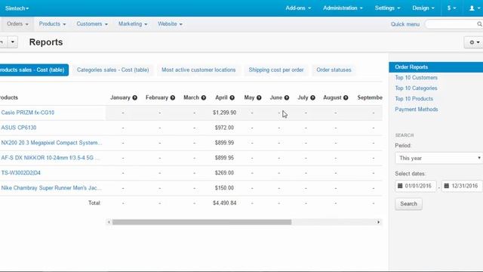This screenshot has width=483, height=272.
Task: Open the Period 'This year' select box
Action: tap(439, 158)
